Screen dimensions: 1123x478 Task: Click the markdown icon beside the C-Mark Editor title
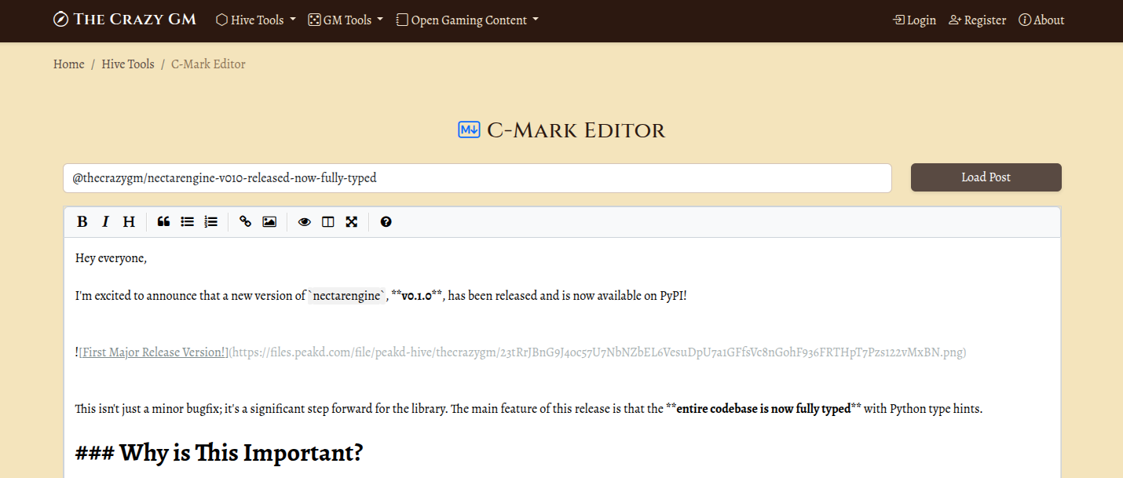point(469,130)
